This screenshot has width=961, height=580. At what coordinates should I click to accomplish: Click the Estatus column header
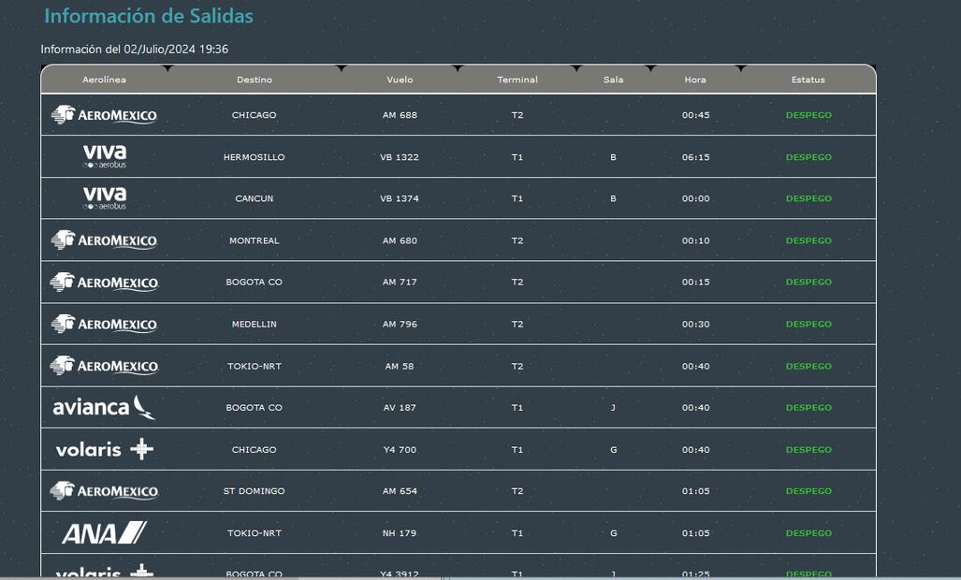[808, 80]
